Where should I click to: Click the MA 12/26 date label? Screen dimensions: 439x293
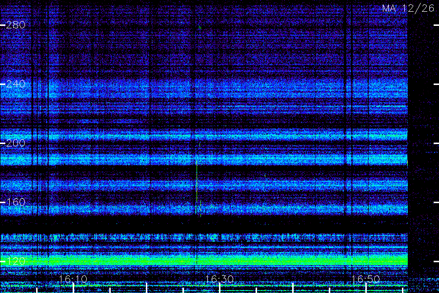click(x=408, y=8)
